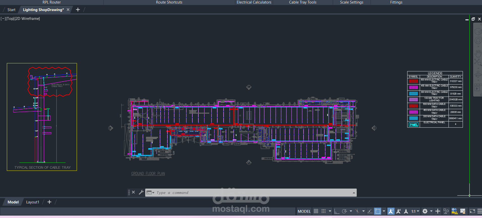Select the Lighting ShopDrawing file tab
Viewport: 482px width, 218px height.
coord(43,10)
